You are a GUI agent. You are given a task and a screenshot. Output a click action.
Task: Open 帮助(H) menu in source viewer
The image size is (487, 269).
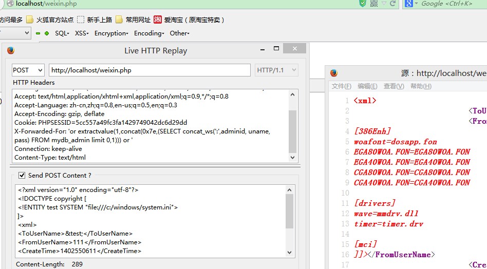click(x=421, y=86)
